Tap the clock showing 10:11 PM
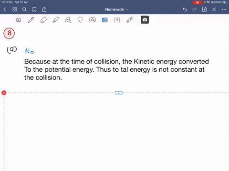The width and height of the screenshot is (229, 171). pyautogui.click(x=7, y=2)
